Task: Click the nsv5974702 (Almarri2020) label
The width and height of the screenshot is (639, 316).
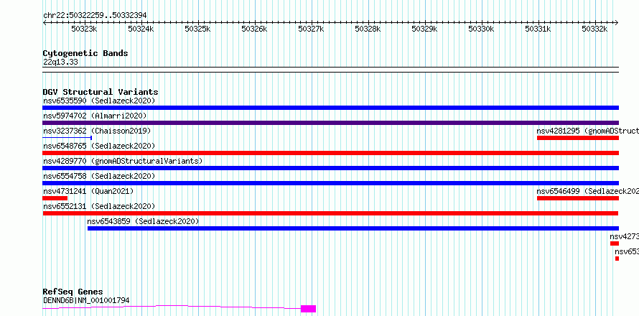Action: point(95,116)
